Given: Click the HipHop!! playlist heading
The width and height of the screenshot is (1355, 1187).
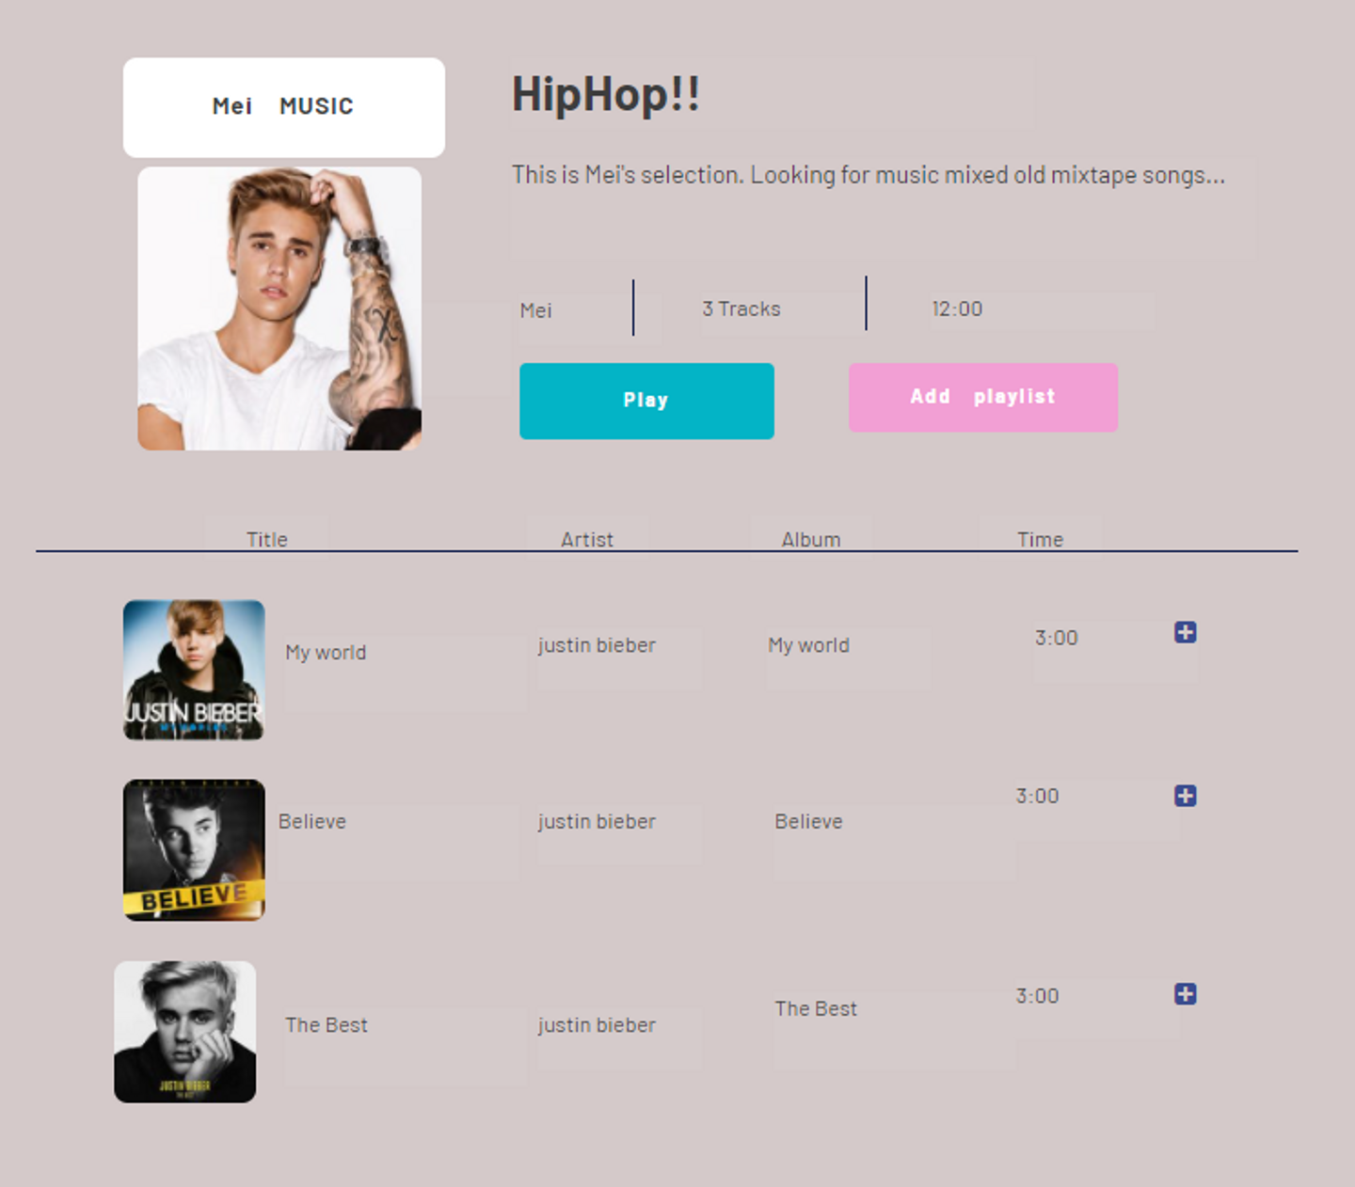Looking at the screenshot, I should (606, 94).
